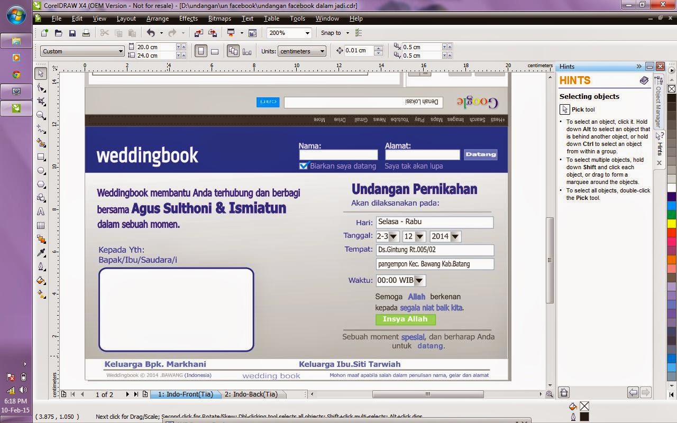Open the Welcome screen icon
Screen dimensions: 677x423
coord(252,33)
